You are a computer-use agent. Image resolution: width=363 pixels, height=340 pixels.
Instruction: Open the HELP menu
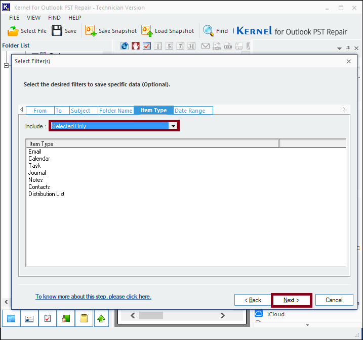[75, 18]
